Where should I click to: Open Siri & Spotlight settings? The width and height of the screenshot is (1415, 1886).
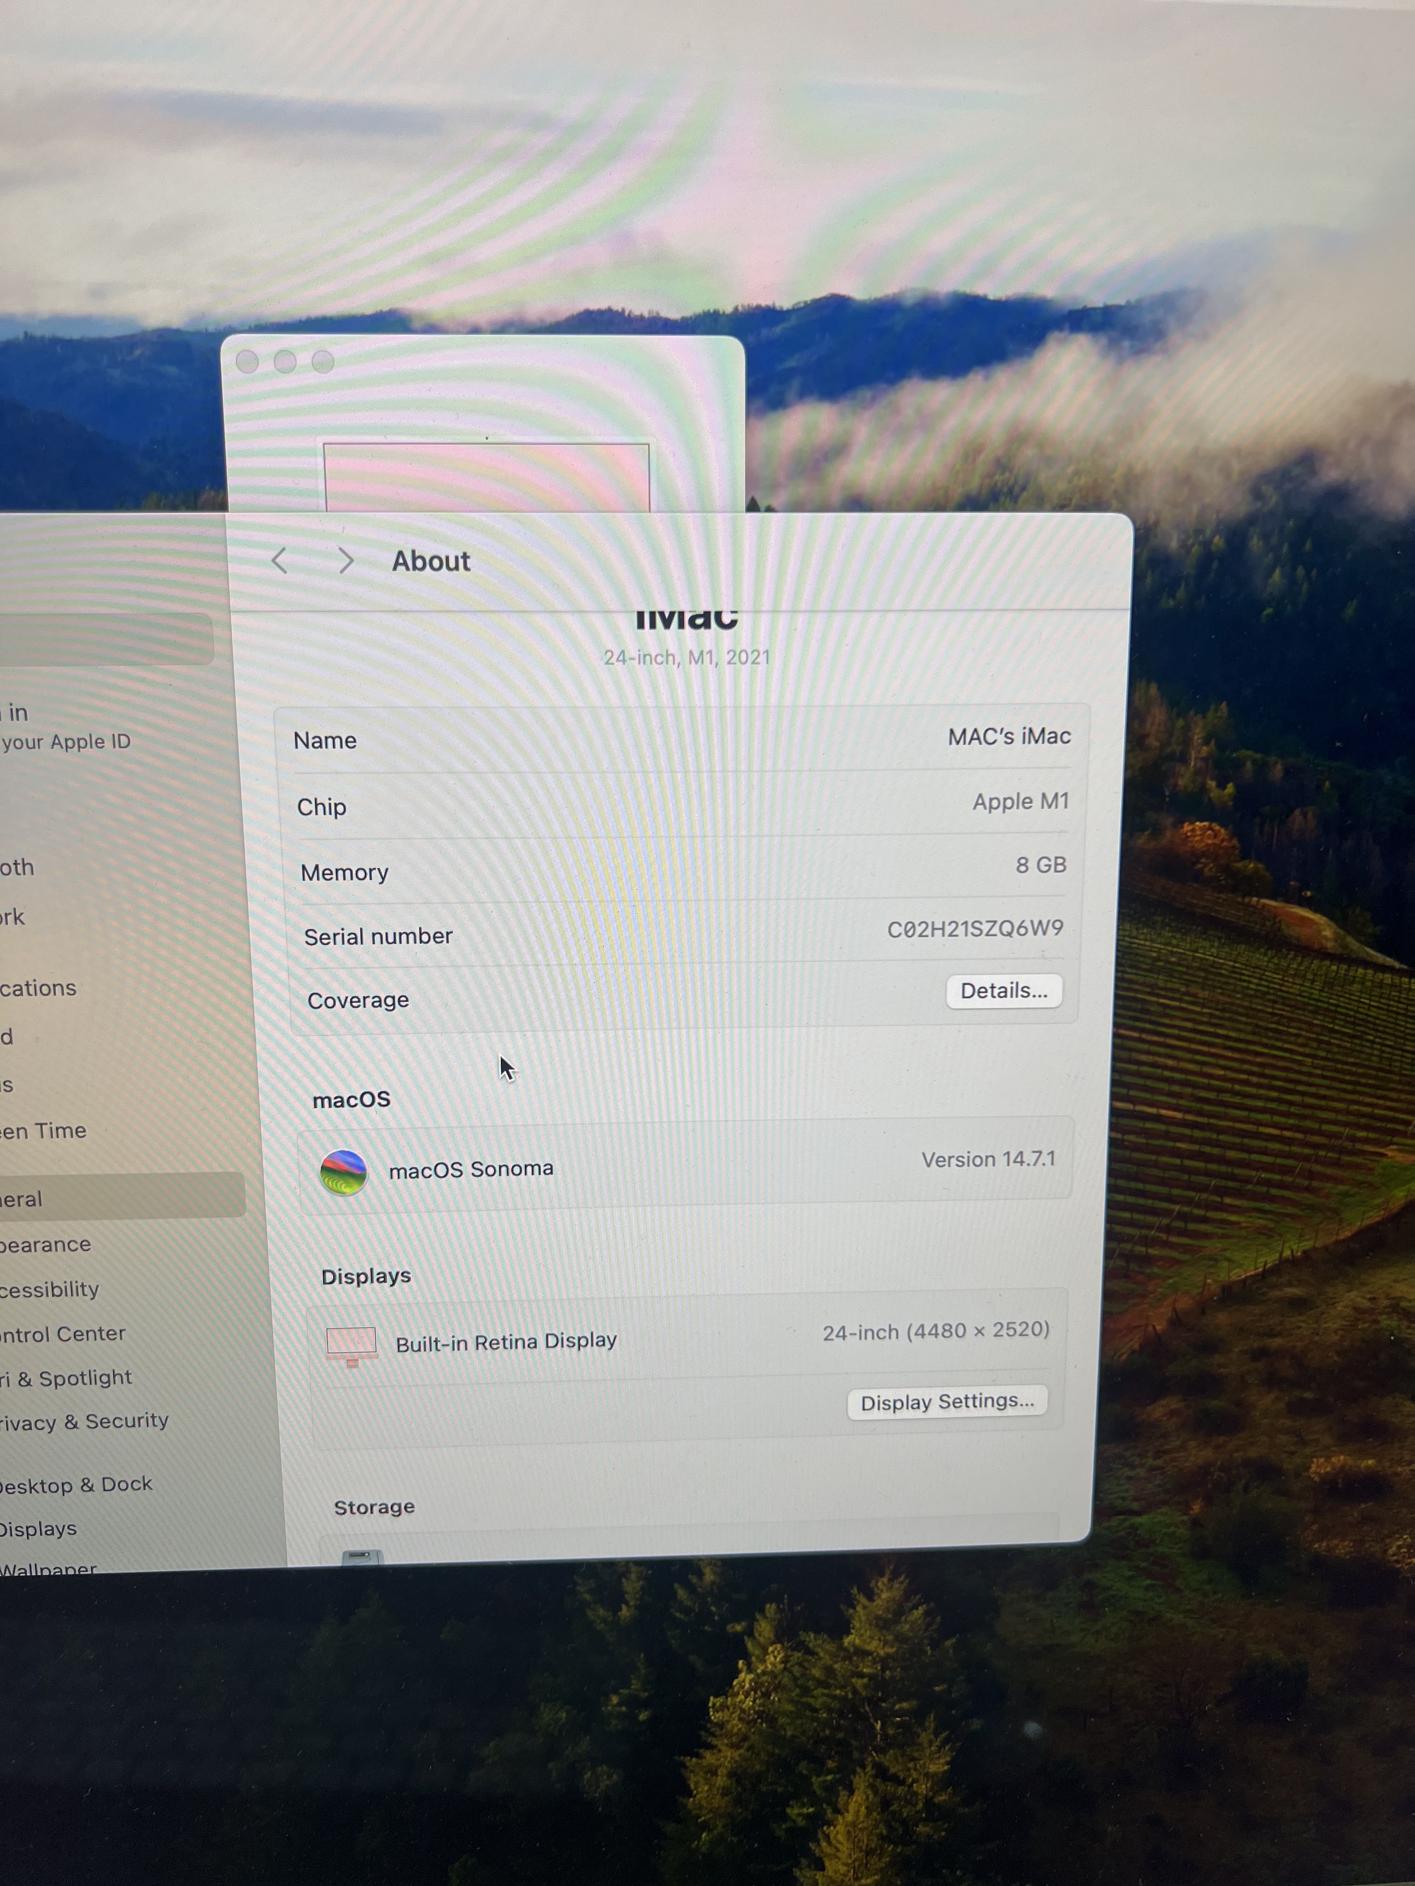(x=66, y=1378)
